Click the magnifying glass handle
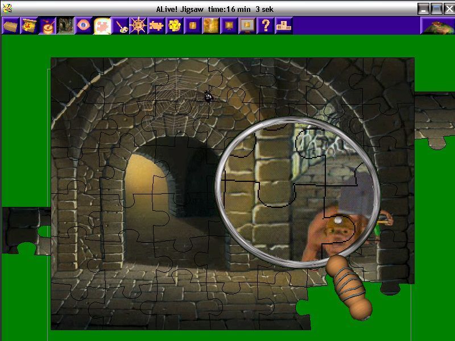The width and height of the screenshot is (455, 341). point(349,288)
